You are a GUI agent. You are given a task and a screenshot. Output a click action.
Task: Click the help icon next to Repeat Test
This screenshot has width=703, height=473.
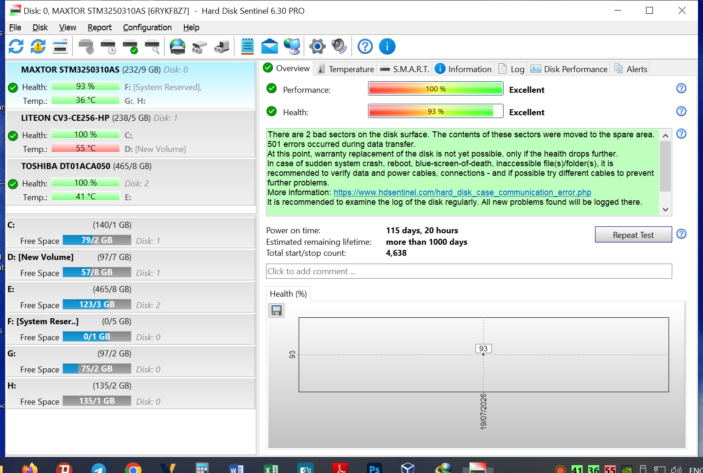681,234
